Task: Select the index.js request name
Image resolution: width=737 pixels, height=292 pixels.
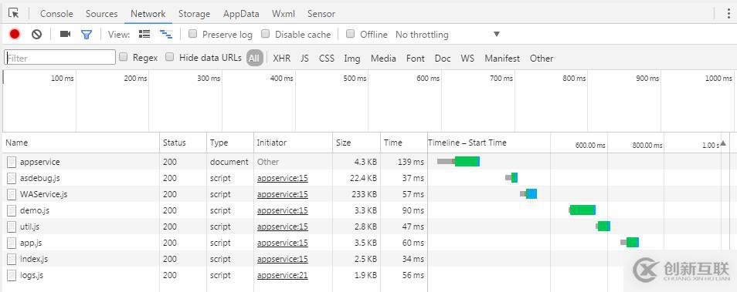Action: click(34, 259)
